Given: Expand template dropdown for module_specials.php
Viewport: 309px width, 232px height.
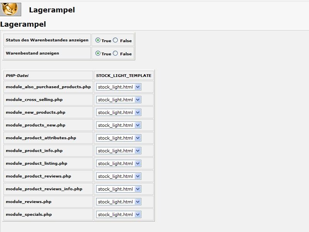Looking at the screenshot, I should [x=119, y=215].
